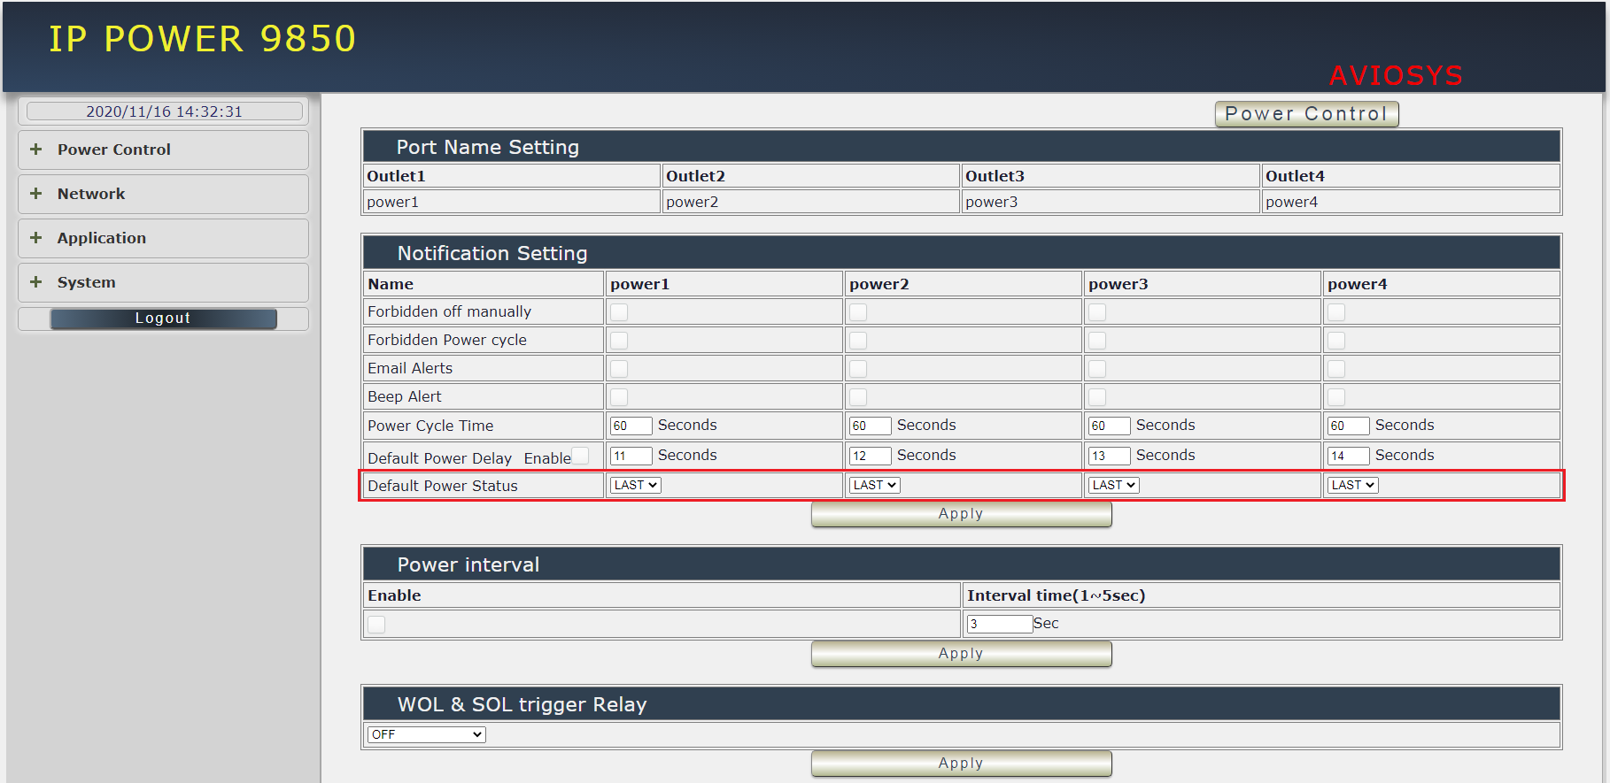Edit the Outlet3 name field power3

click(x=1111, y=202)
